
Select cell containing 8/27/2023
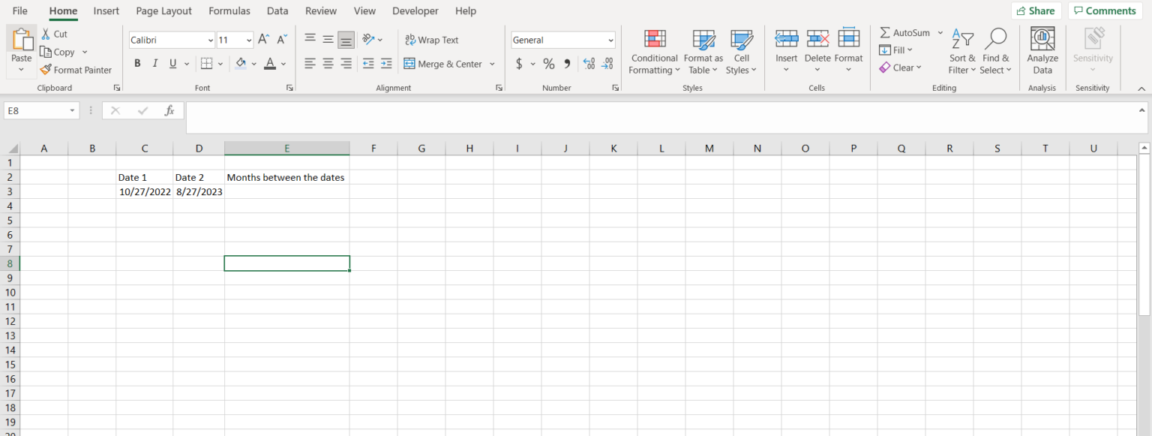pyautogui.click(x=199, y=191)
